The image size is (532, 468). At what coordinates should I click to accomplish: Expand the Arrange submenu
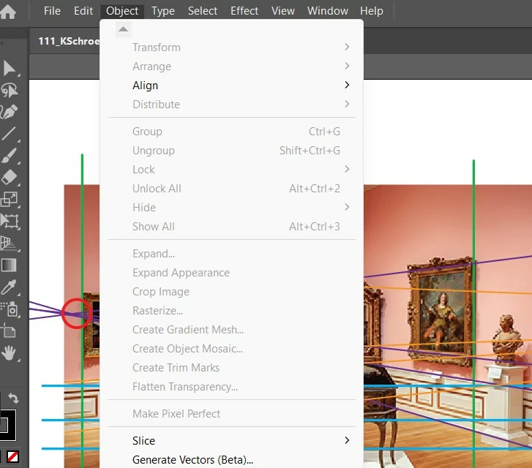pos(232,66)
